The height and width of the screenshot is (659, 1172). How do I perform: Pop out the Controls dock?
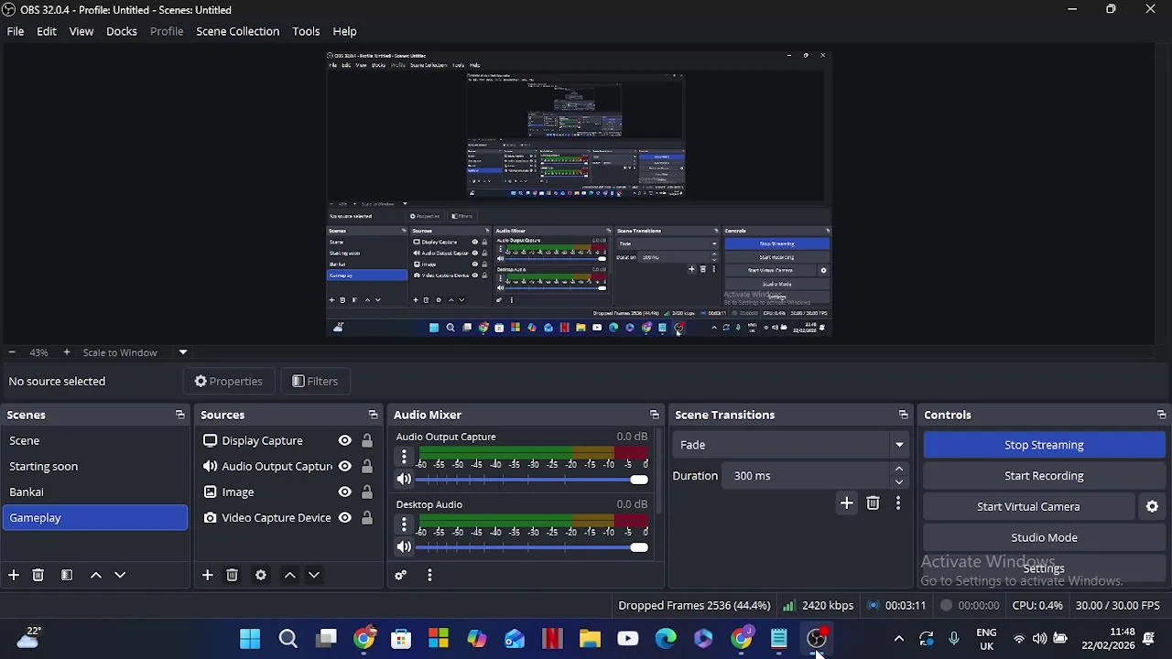coord(1161,415)
